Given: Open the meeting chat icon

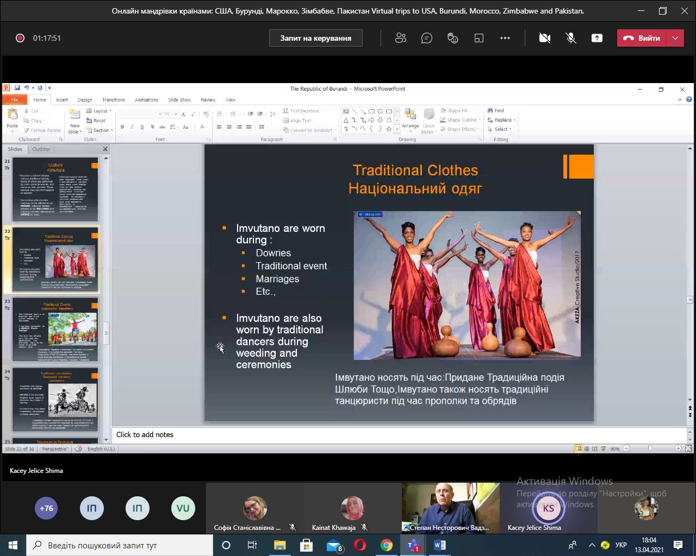Looking at the screenshot, I should pyautogui.click(x=427, y=38).
